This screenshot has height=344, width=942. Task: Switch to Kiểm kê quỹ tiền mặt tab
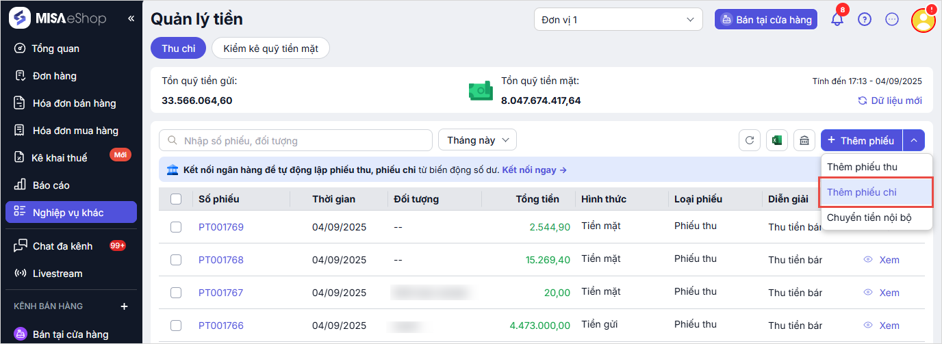(270, 49)
